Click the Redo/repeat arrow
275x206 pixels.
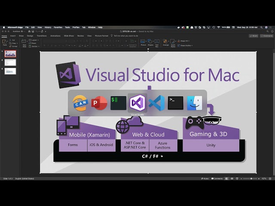click(42, 31)
